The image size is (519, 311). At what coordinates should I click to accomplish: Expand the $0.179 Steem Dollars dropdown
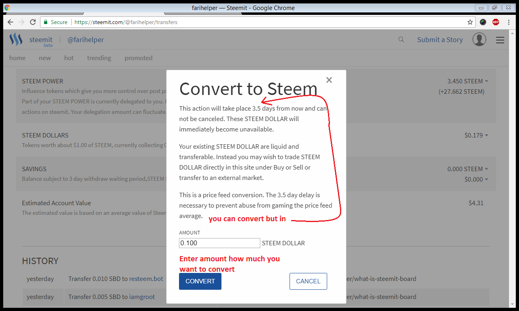476,135
